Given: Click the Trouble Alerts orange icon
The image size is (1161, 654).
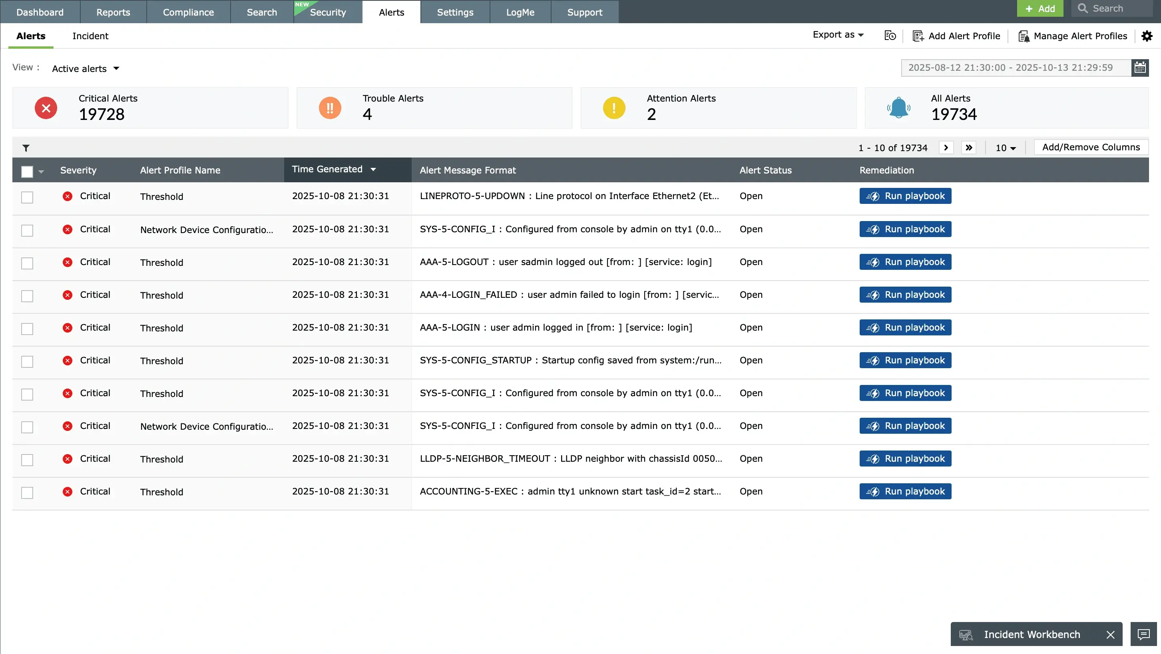Looking at the screenshot, I should (x=330, y=108).
